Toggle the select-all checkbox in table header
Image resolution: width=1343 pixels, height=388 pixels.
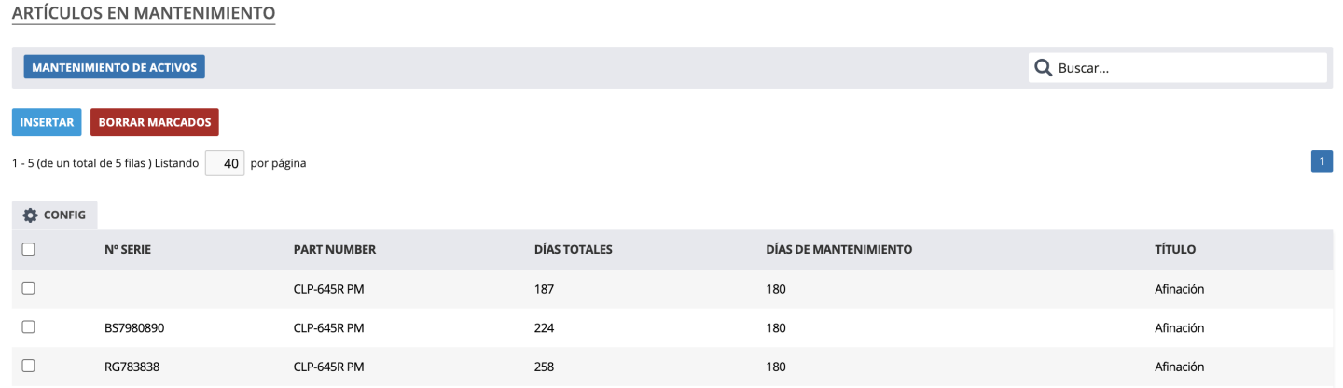tap(28, 249)
